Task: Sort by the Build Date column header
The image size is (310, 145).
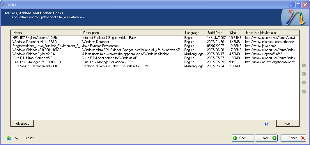Action: (x=215, y=33)
